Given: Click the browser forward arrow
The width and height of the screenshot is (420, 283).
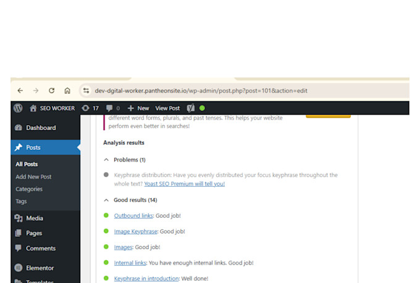Looking at the screenshot, I should coord(36,91).
